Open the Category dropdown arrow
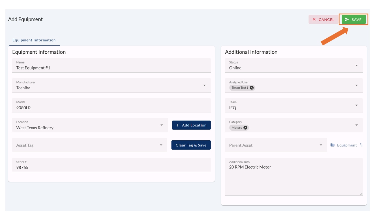The height and width of the screenshot is (216, 374). tap(356, 125)
